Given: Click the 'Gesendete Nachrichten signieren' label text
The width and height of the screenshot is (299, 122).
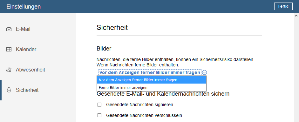Looking at the screenshot, I should (139, 105).
